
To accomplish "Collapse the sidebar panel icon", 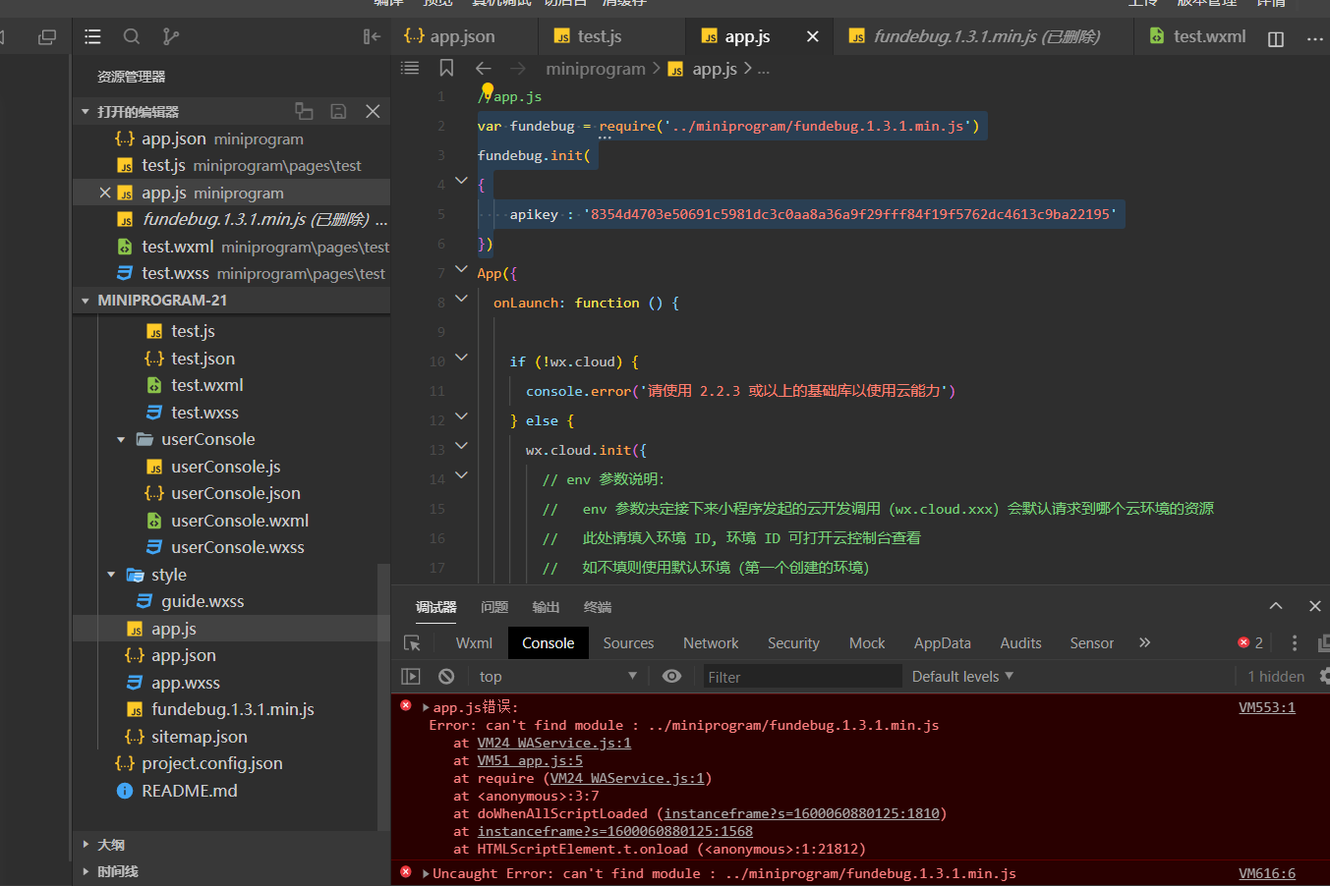I will pos(372,37).
